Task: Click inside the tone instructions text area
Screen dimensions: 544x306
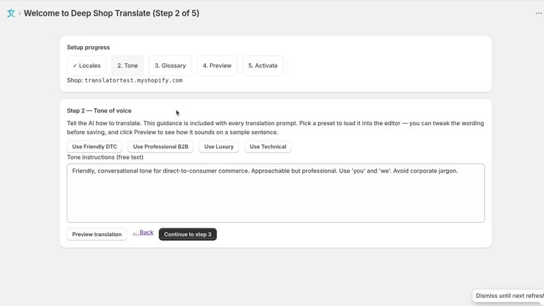Action: tap(276, 193)
